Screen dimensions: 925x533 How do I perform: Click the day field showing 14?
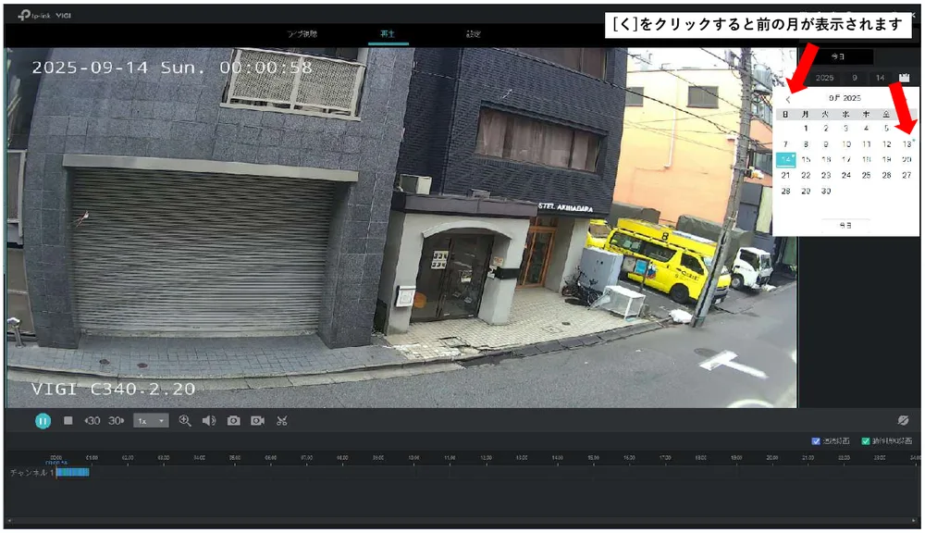coord(880,78)
